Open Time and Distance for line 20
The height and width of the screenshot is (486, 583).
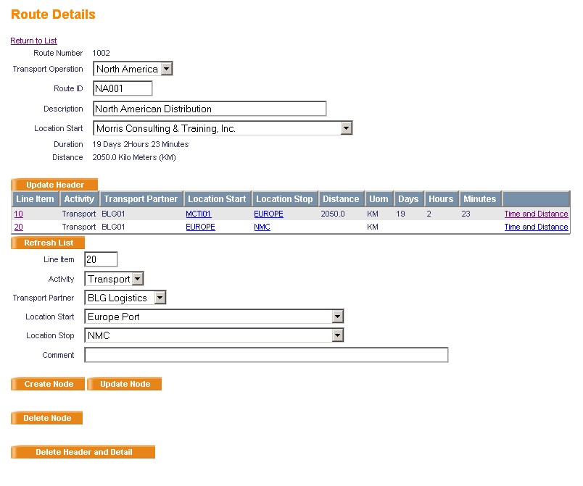536,227
